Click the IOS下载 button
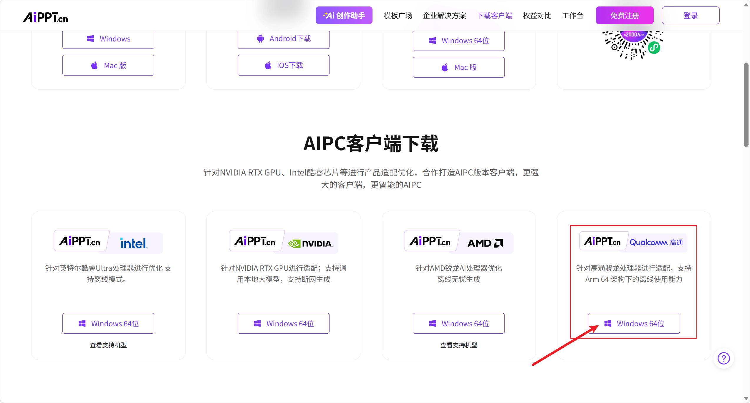 click(x=283, y=65)
